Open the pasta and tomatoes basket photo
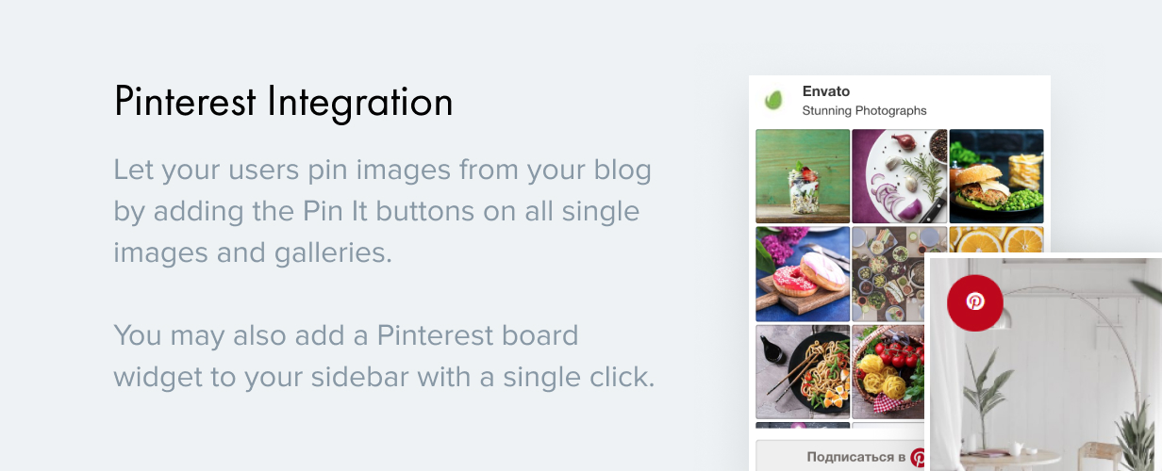Image resolution: width=1162 pixels, height=471 pixels. [888, 371]
